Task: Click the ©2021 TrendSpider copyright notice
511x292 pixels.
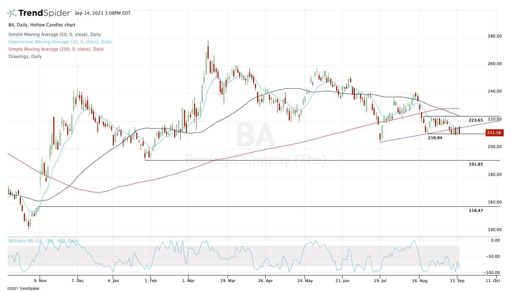Action: click(23, 288)
